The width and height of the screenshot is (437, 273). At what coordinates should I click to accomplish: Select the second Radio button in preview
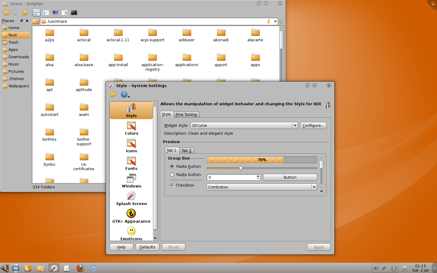tap(172, 174)
